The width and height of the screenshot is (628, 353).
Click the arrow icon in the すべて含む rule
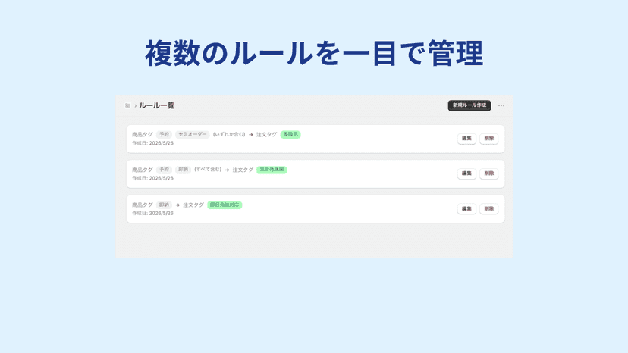(x=227, y=170)
